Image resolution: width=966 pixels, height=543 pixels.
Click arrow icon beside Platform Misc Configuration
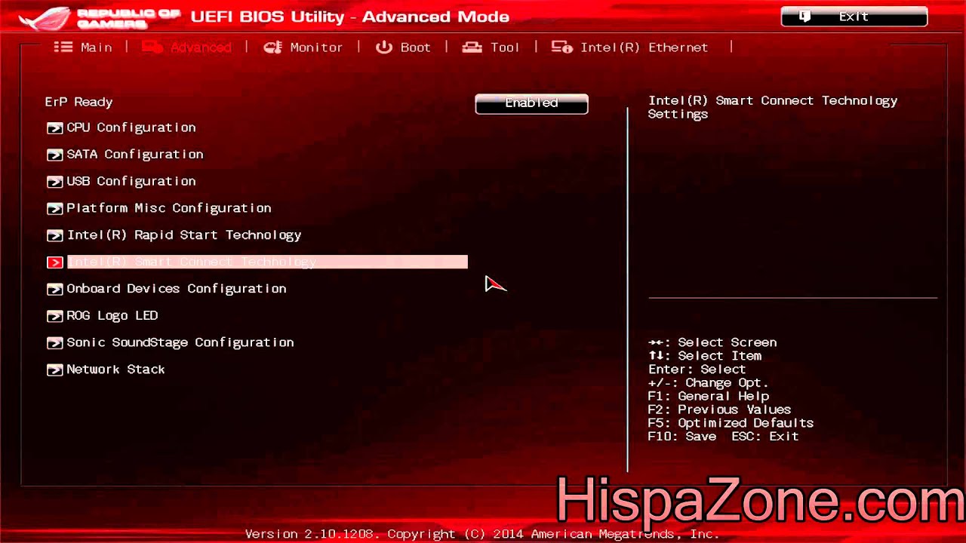(x=54, y=209)
